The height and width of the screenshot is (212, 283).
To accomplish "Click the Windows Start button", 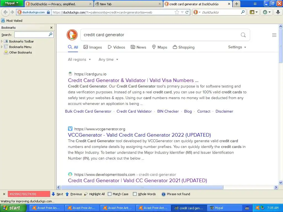I will pyautogui.click(x=13, y=208).
